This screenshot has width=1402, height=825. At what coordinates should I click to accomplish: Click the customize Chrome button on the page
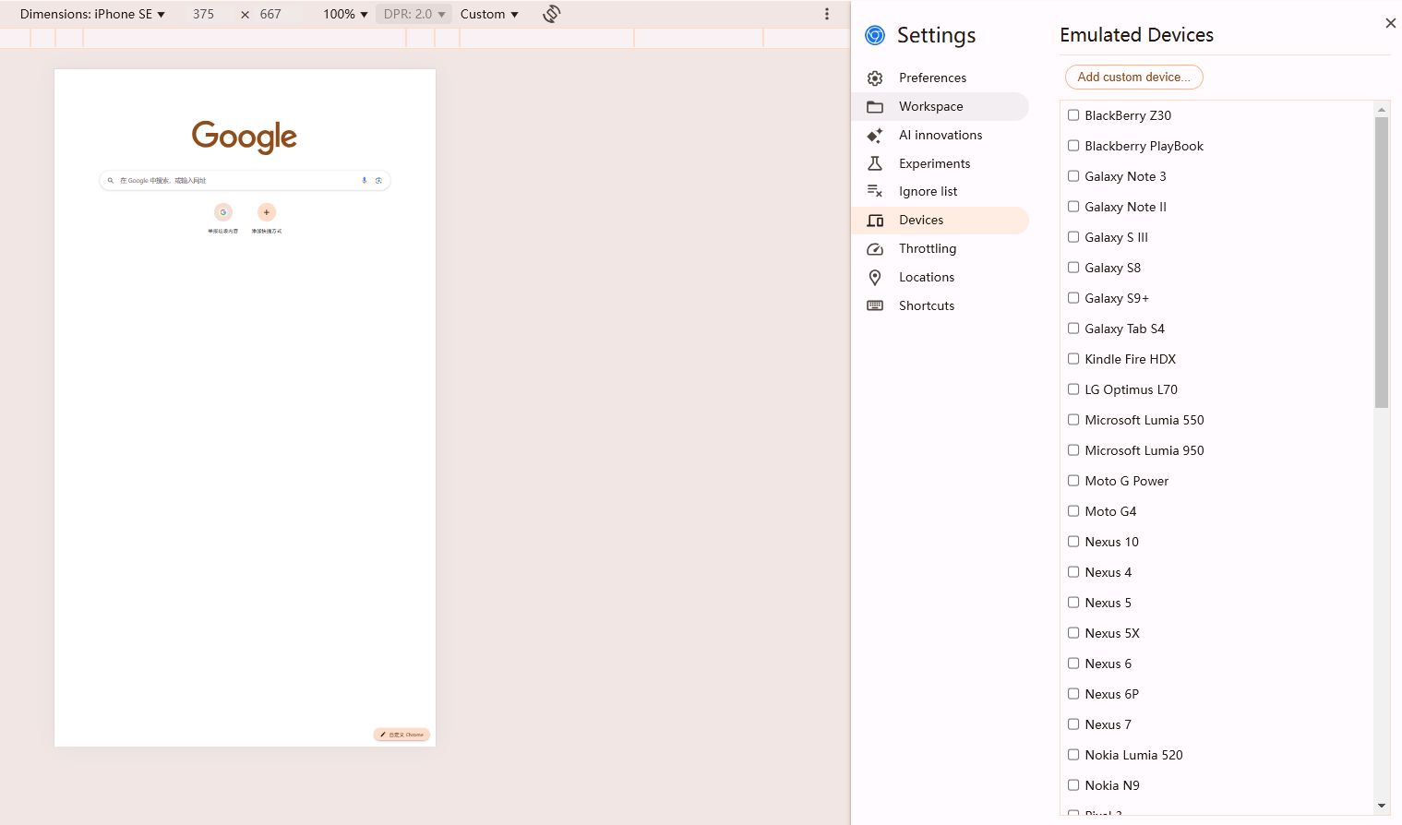click(x=402, y=735)
